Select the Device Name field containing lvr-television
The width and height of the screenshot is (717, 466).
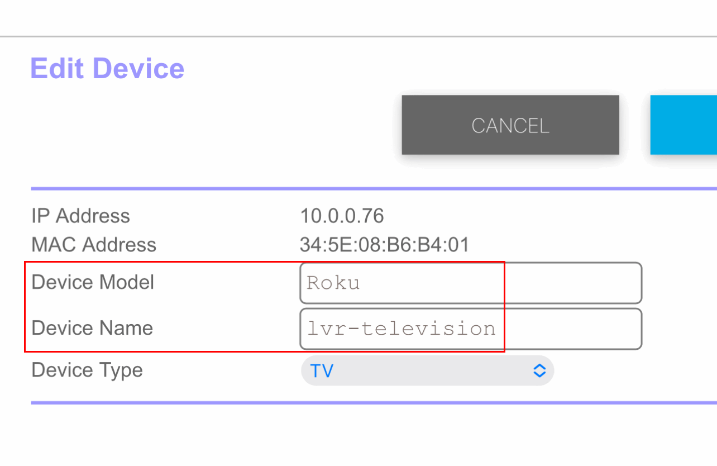(x=471, y=329)
